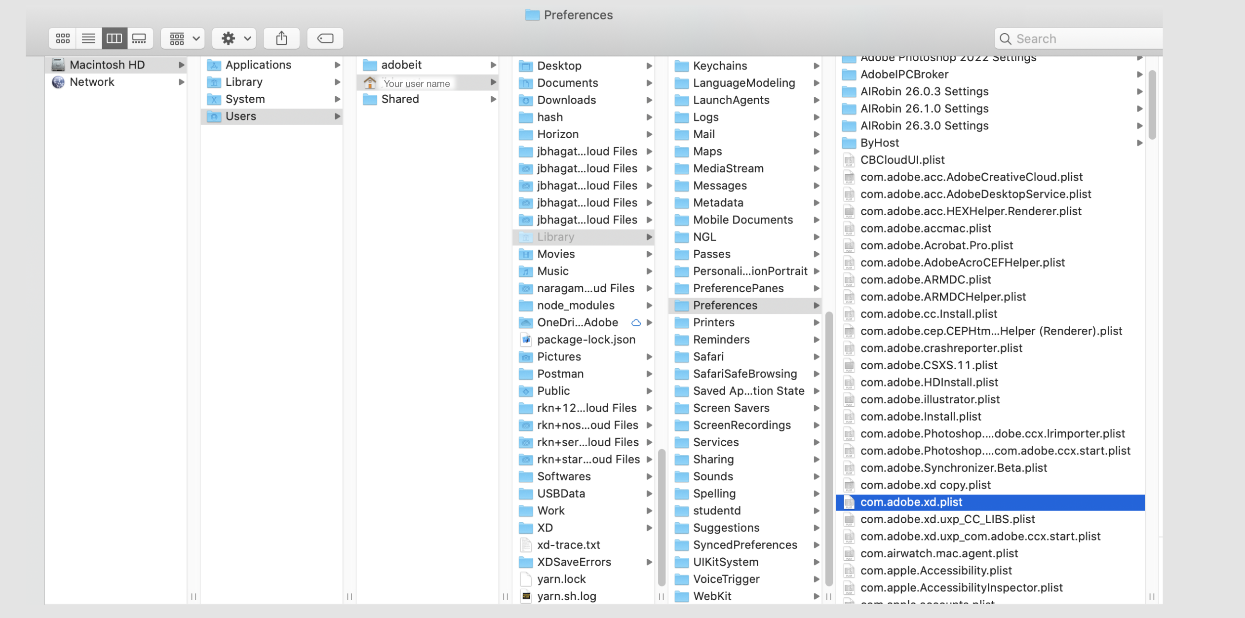Viewport: 1245px width, 618px height.
Task: Expand the Library folder disclosure arrow
Action: coord(649,237)
